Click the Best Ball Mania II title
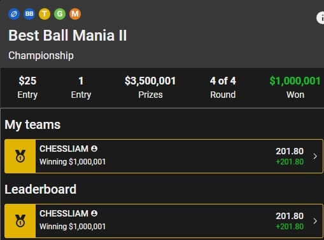Viewport: 324px width, 240px height. click(67, 36)
